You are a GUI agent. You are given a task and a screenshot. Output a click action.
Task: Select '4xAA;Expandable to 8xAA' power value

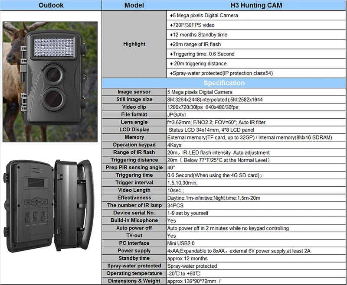(196, 251)
